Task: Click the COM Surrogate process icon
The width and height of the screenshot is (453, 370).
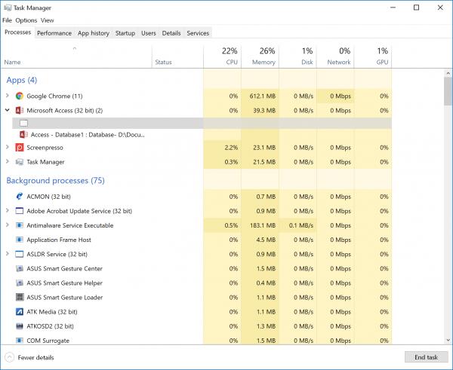Action: coord(20,341)
